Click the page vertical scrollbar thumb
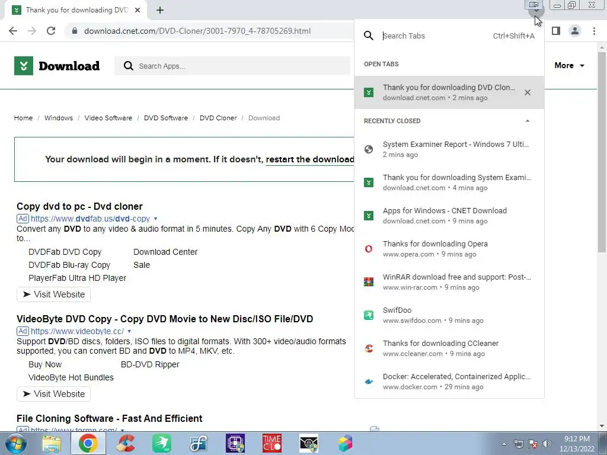This screenshot has height=455, width=607. pos(602,151)
